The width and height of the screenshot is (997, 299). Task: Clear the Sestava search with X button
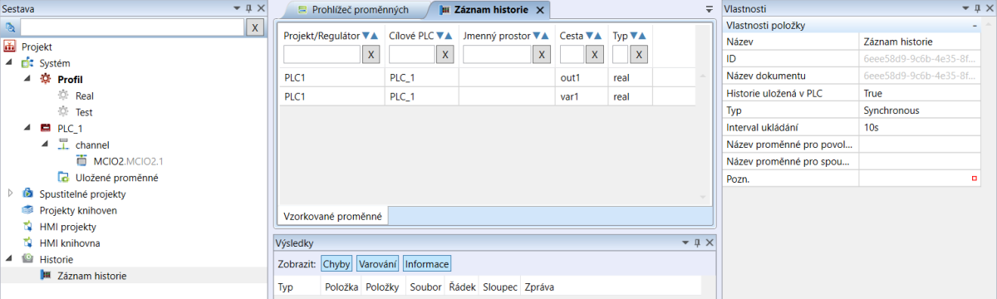pyautogui.click(x=256, y=27)
